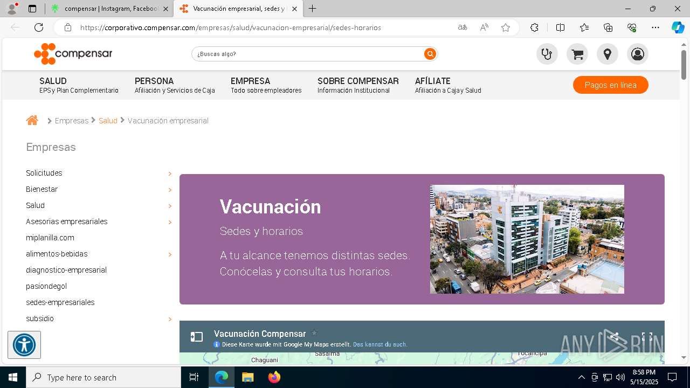Expand the subsidio sidebar arrow
The image size is (690, 388).
(x=170, y=319)
